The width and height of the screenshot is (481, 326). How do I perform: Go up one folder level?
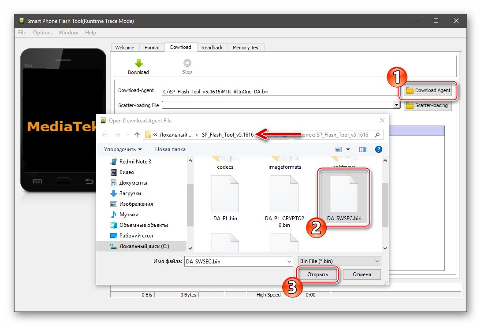(x=137, y=135)
